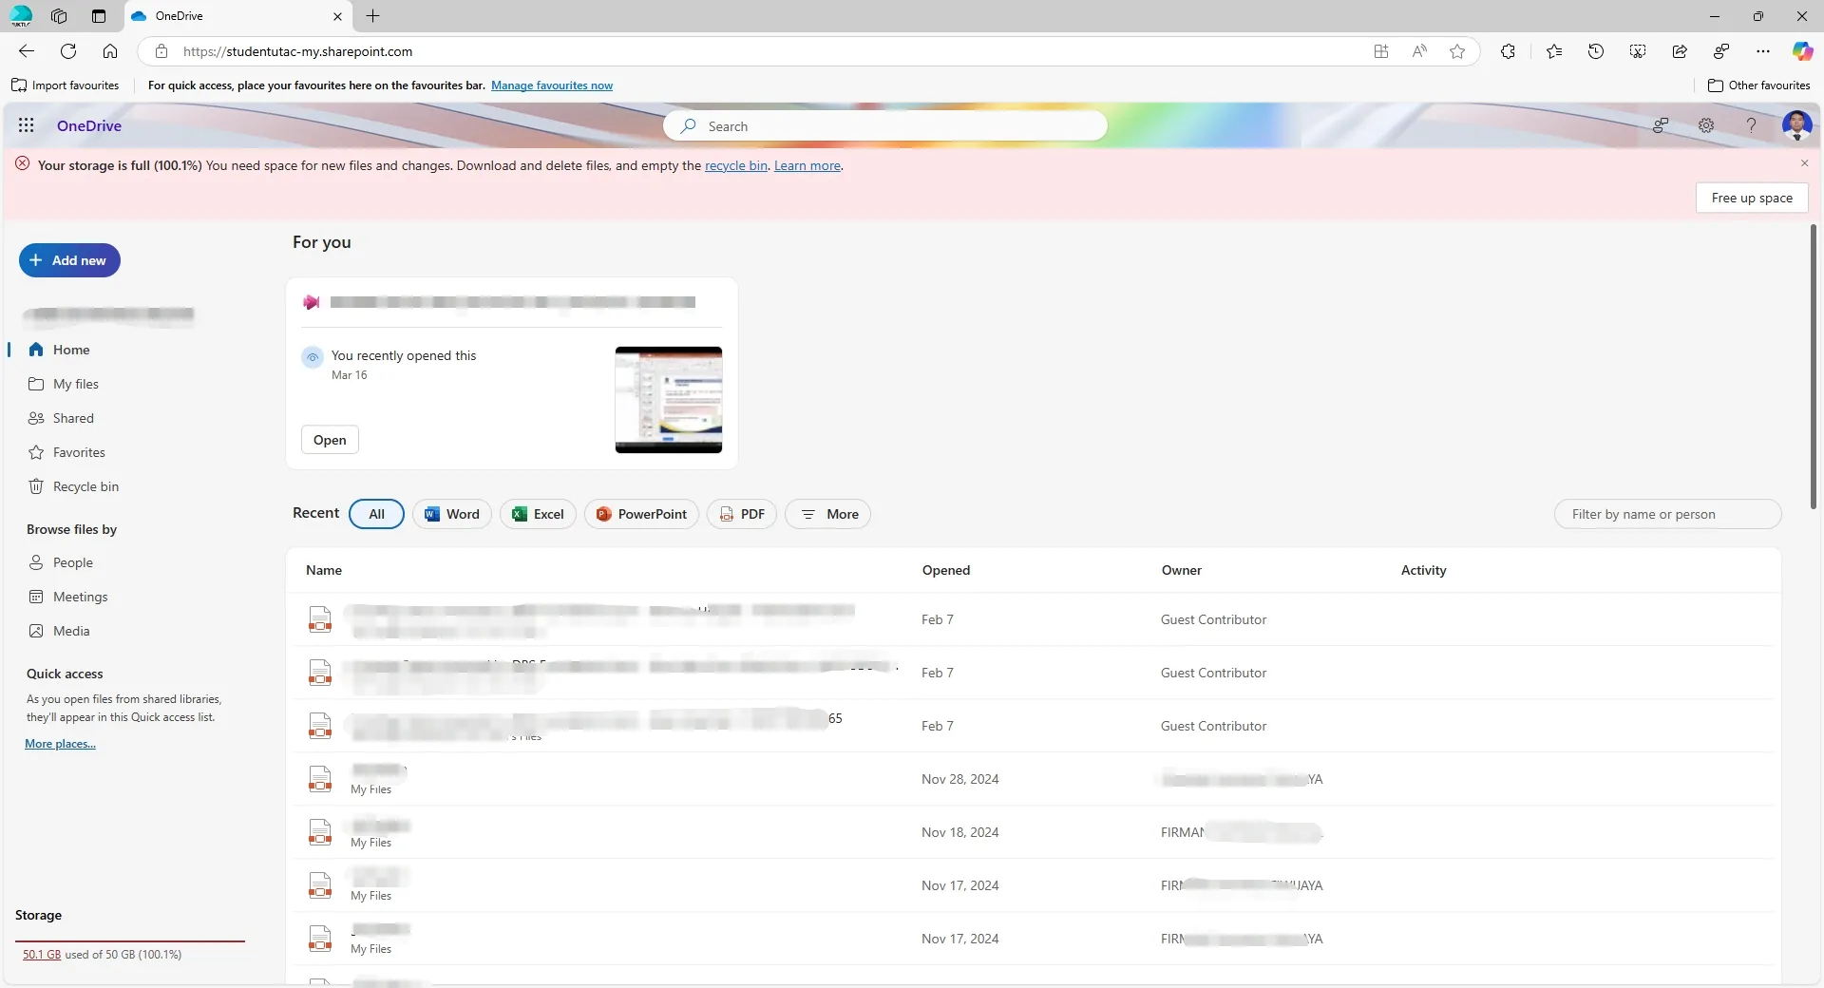Click the Activity column header
This screenshot has height=988, width=1824.
[1423, 570]
